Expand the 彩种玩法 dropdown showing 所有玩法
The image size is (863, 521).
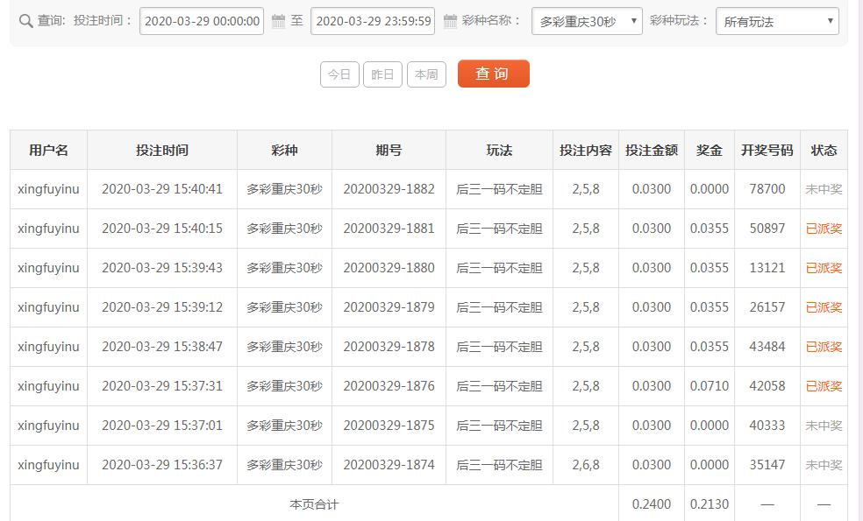coord(777,21)
